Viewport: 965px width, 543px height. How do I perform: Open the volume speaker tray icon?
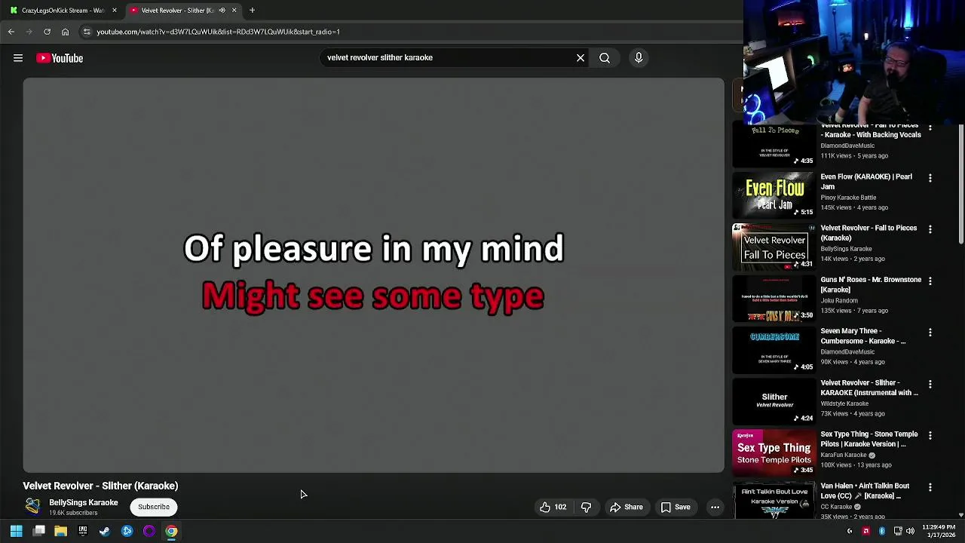(911, 532)
